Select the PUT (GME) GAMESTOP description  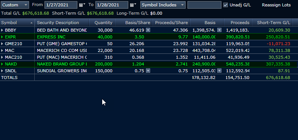coord(62,44)
